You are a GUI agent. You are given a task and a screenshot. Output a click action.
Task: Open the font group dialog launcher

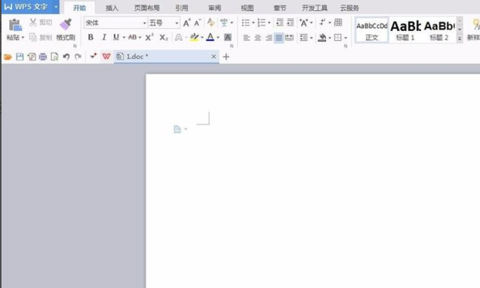[x=231, y=46]
